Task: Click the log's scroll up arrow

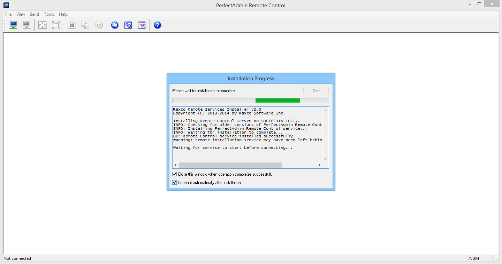Action: point(326,110)
